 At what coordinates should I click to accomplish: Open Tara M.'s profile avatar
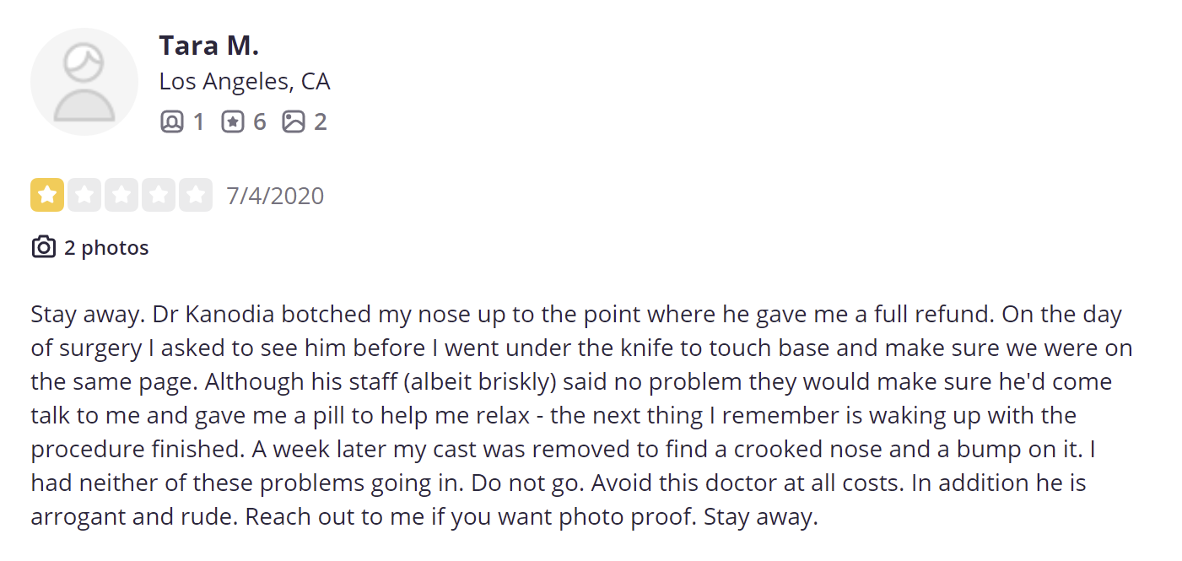click(84, 82)
